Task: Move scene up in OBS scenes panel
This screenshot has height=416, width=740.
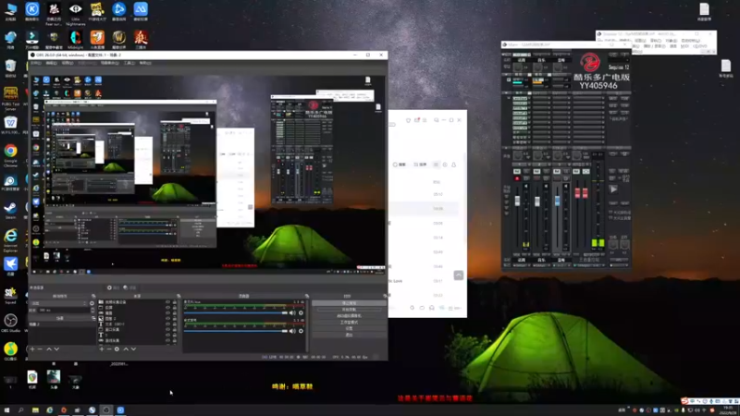Action: [x=49, y=349]
